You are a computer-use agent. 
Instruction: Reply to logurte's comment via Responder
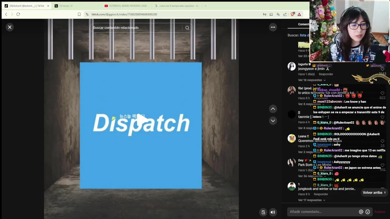pos(326,74)
